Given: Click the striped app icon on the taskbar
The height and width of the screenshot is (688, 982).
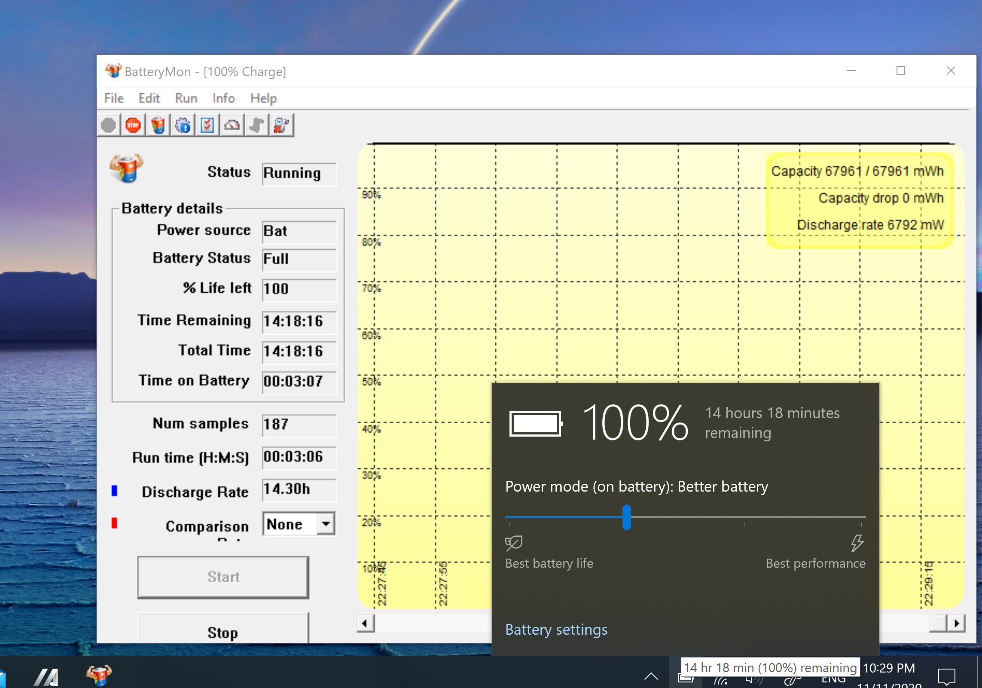Looking at the screenshot, I should click(46, 677).
